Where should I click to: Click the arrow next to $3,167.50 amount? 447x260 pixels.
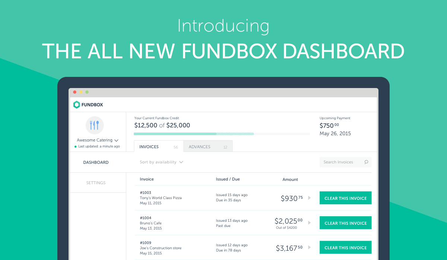tap(309, 247)
